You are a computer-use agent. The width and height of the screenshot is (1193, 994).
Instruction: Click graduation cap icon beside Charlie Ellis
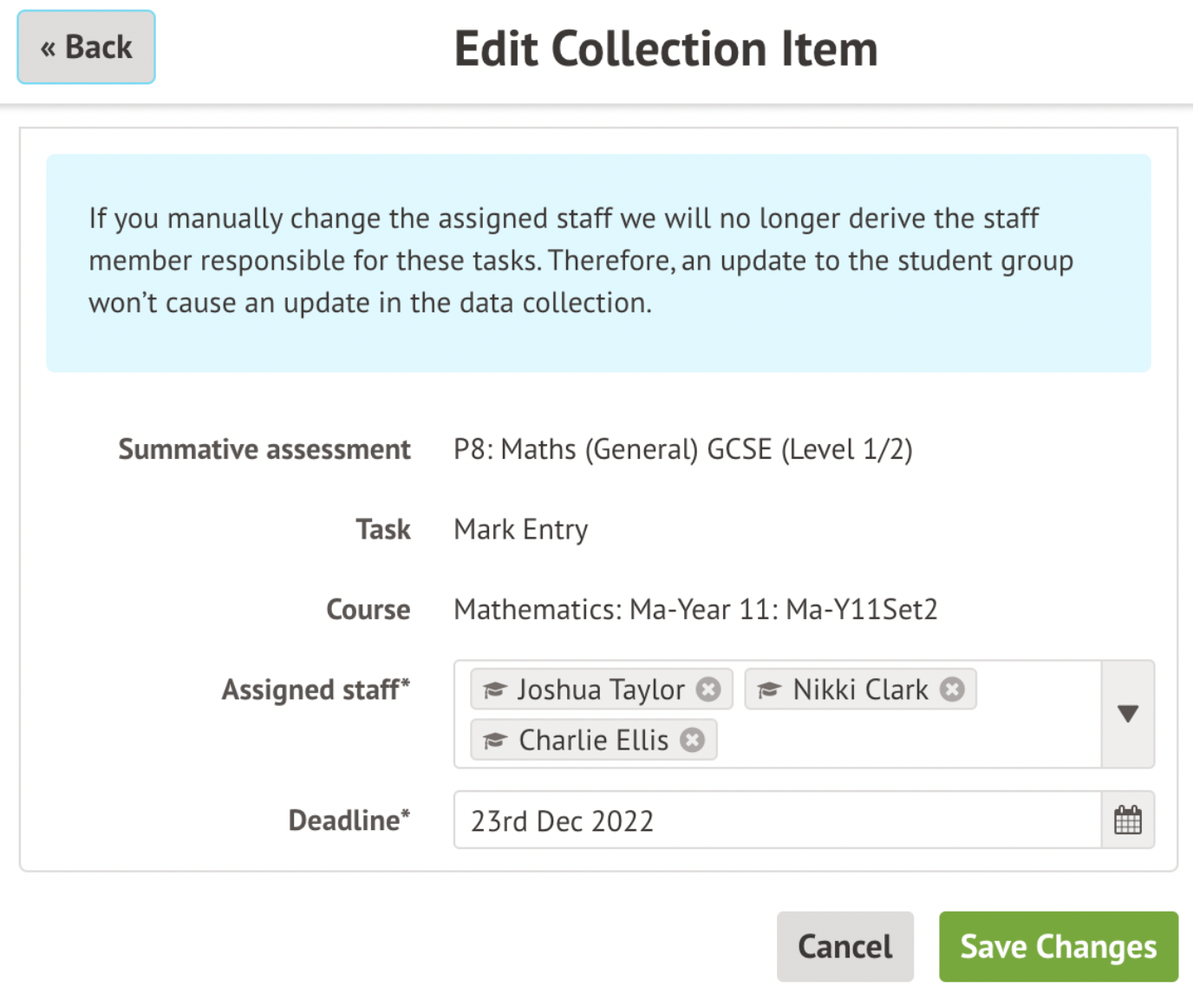[x=495, y=741]
